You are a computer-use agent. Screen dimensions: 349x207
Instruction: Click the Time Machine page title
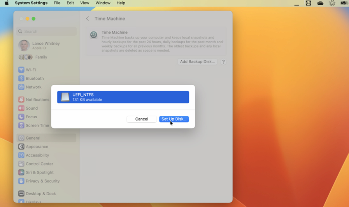click(x=110, y=19)
